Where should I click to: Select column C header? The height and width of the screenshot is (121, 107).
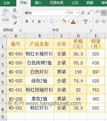coord(62,36)
